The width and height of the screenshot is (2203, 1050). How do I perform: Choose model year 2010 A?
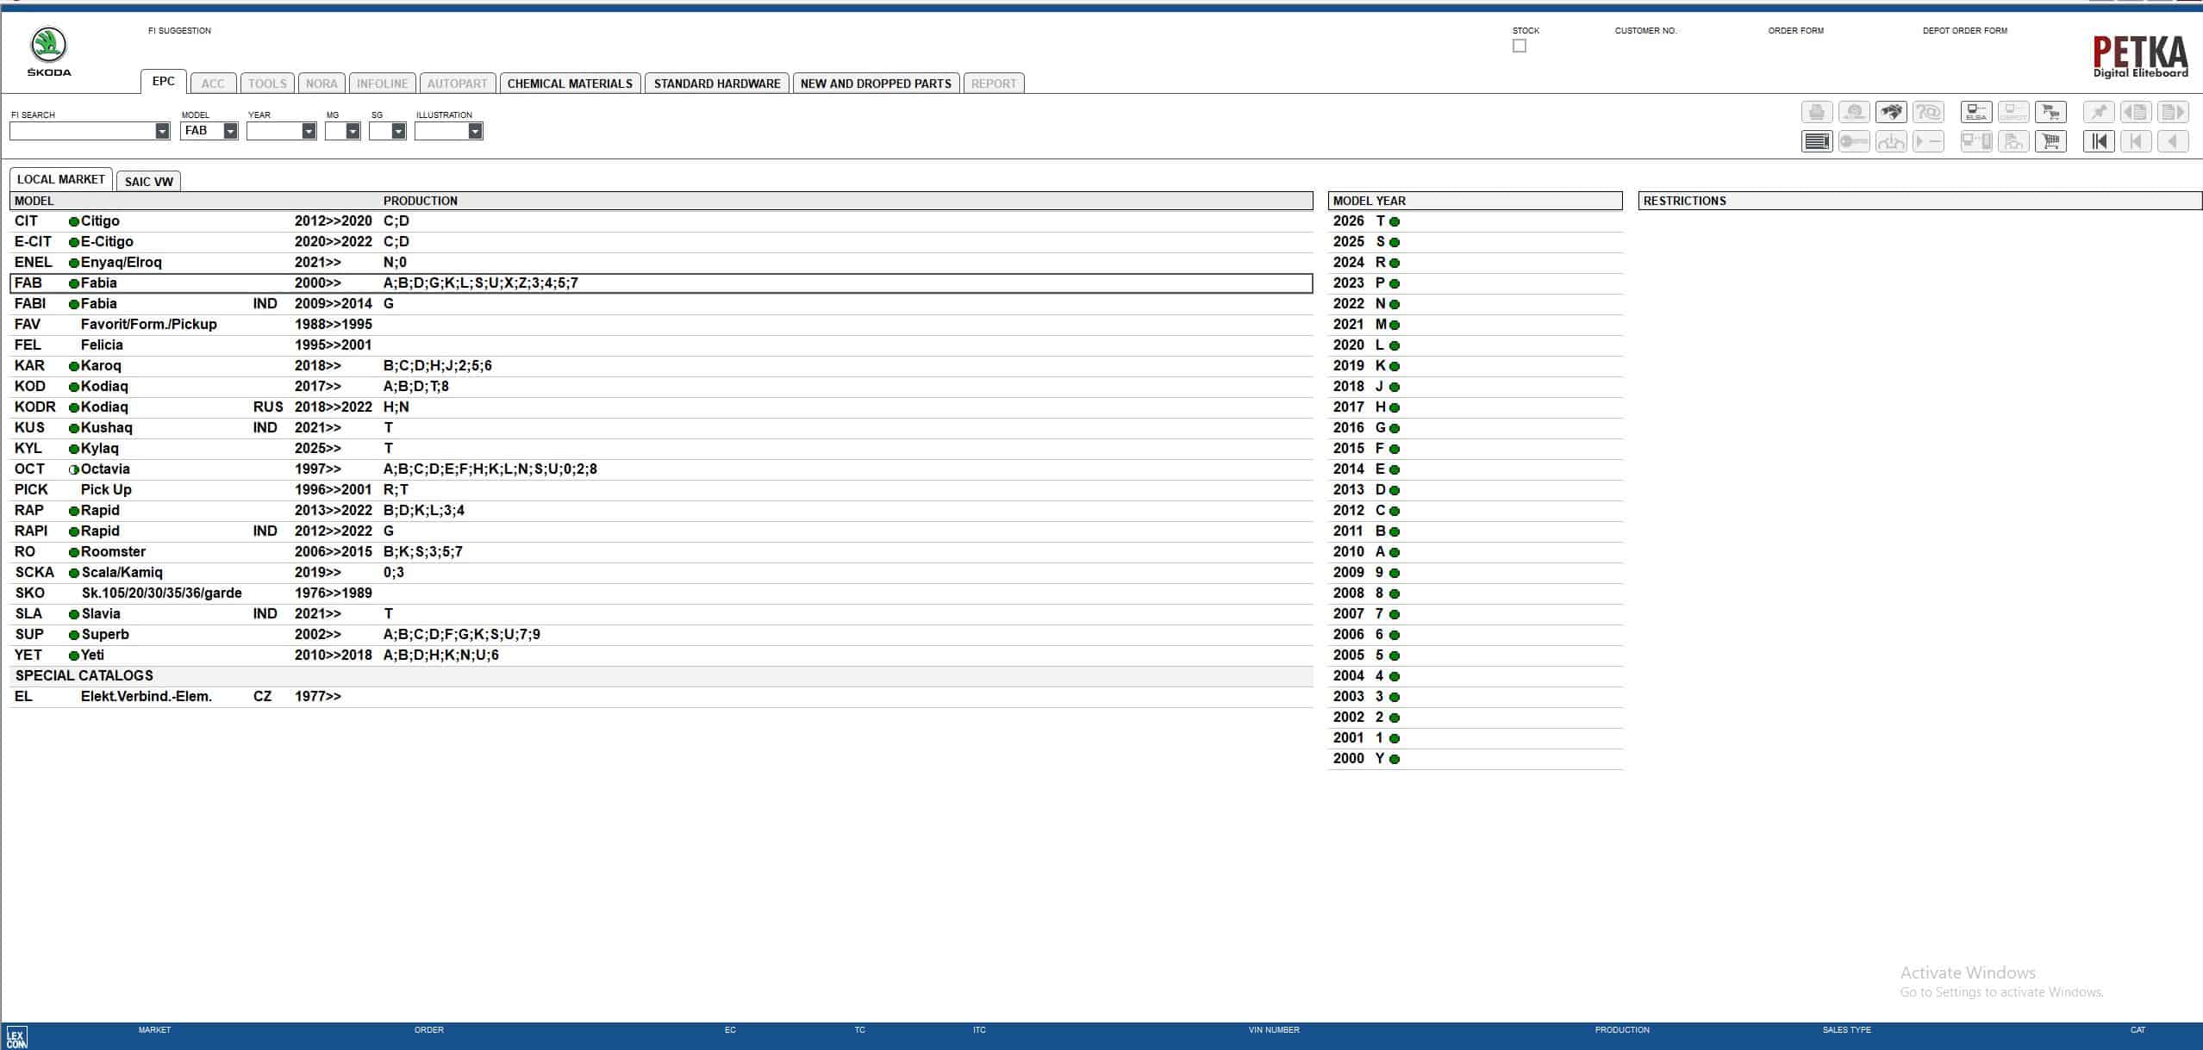(1475, 552)
